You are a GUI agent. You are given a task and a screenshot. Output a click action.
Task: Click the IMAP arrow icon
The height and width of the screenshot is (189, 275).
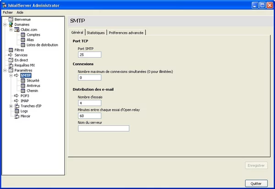coord(16,101)
